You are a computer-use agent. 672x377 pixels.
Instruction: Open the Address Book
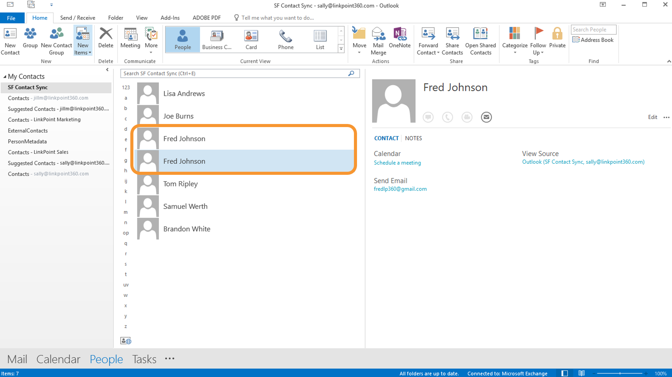[x=593, y=40]
